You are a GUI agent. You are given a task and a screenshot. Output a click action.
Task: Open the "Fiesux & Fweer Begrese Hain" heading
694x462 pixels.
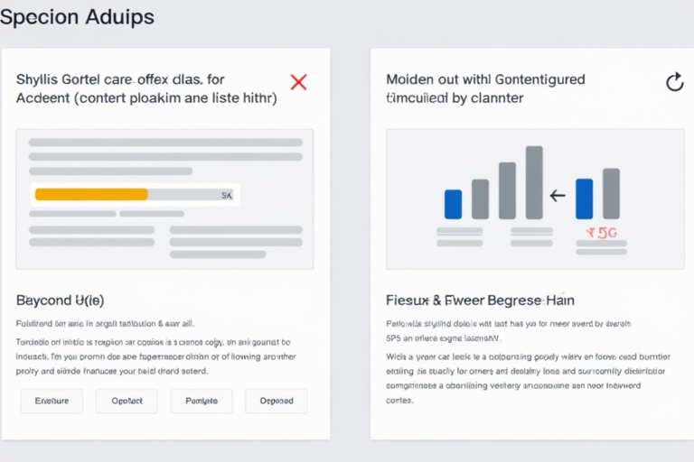tap(481, 300)
